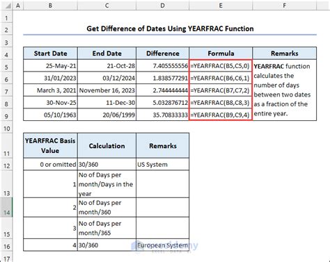Select 'No of Days per month/365' cell

107,228
